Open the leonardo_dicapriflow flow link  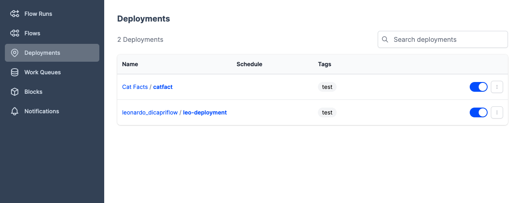(150, 112)
